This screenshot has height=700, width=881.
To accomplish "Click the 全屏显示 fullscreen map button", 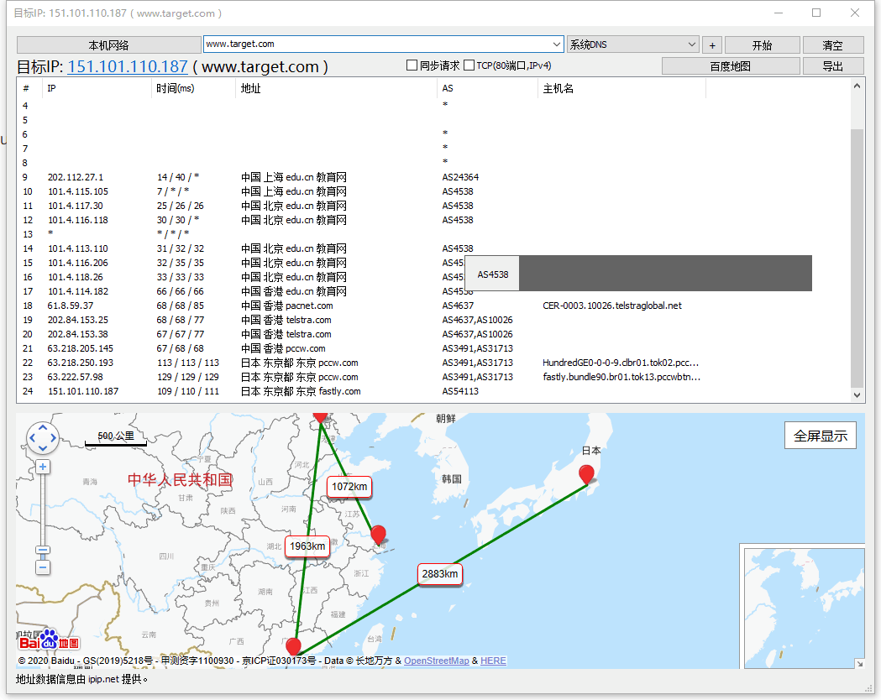I will point(821,436).
